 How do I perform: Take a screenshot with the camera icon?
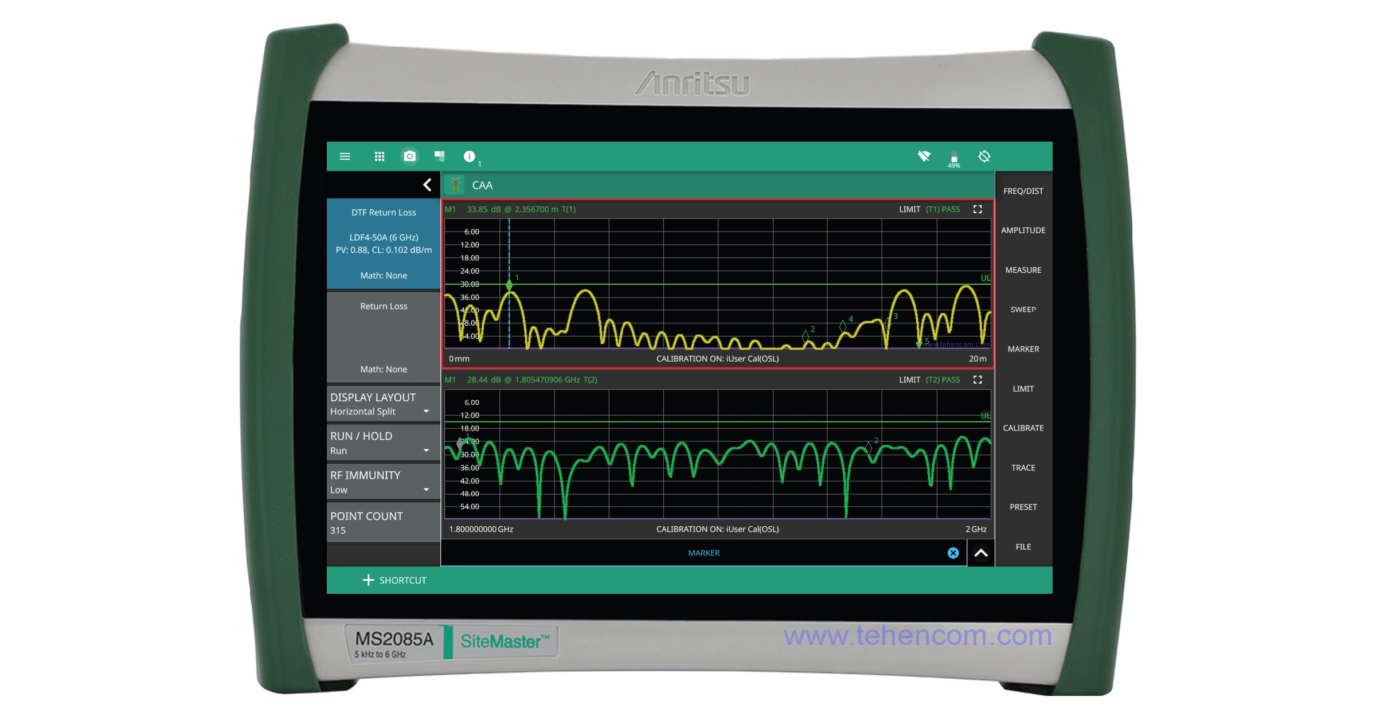tap(409, 156)
